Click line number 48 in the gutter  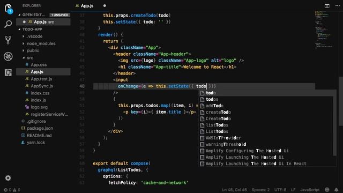click(82, 86)
